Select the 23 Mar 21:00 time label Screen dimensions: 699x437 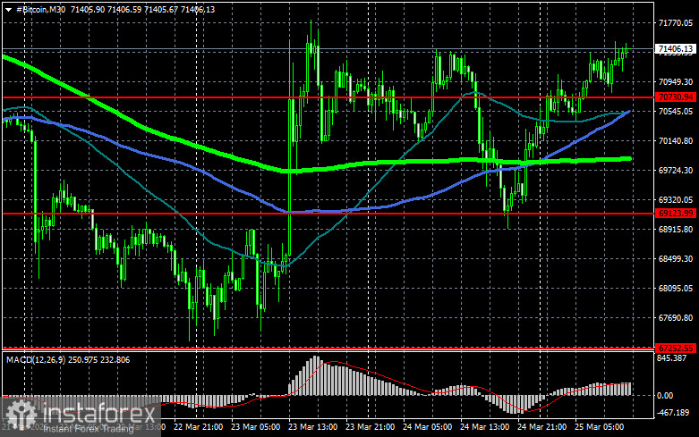point(370,427)
